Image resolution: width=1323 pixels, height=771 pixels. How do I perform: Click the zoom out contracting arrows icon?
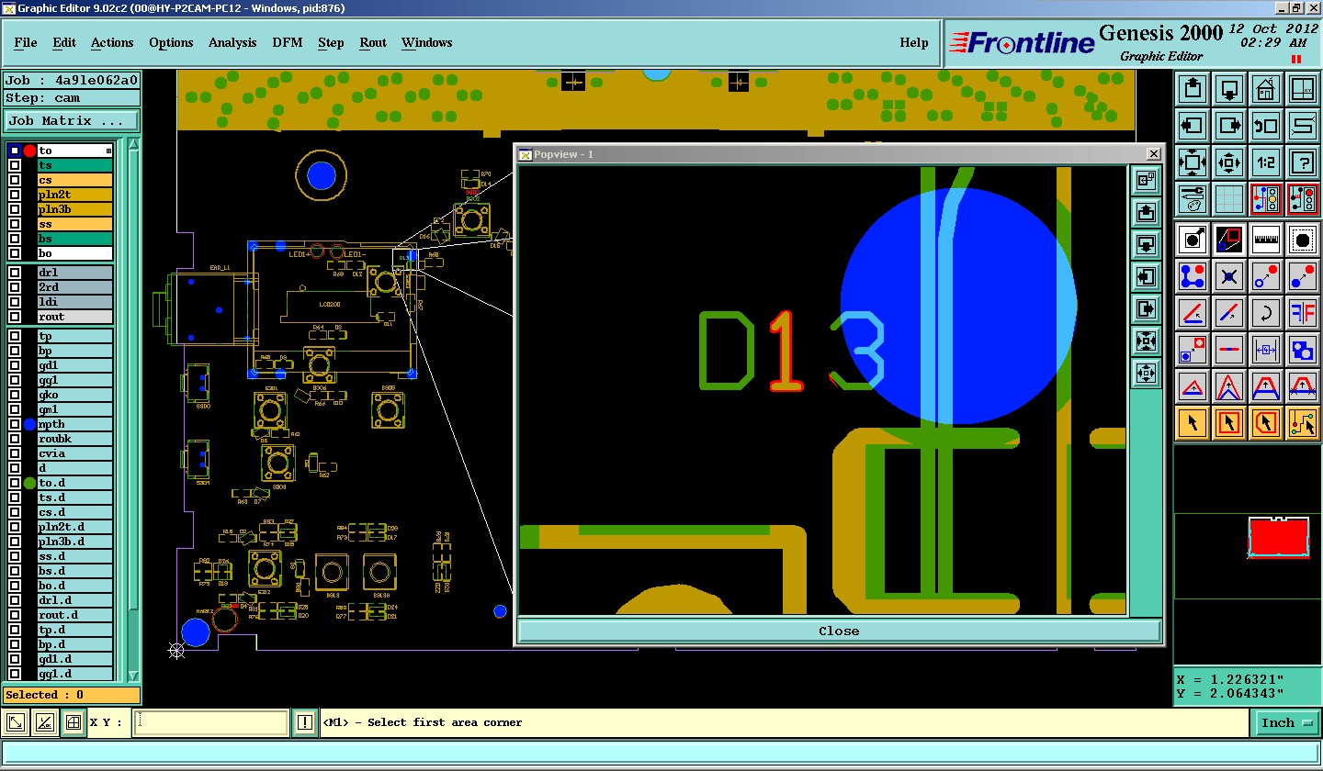[1229, 162]
